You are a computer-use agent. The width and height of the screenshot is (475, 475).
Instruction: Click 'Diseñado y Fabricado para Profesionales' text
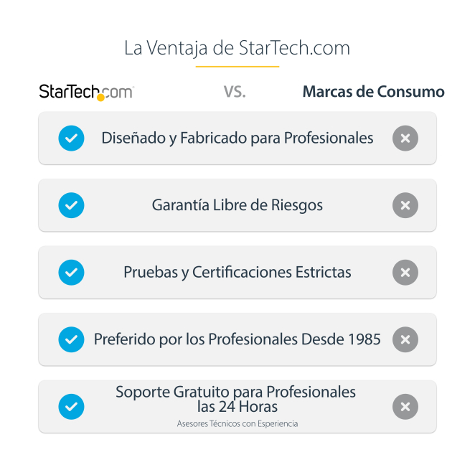tap(237, 138)
